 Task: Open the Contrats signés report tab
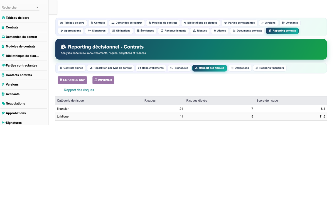(x=72, y=68)
